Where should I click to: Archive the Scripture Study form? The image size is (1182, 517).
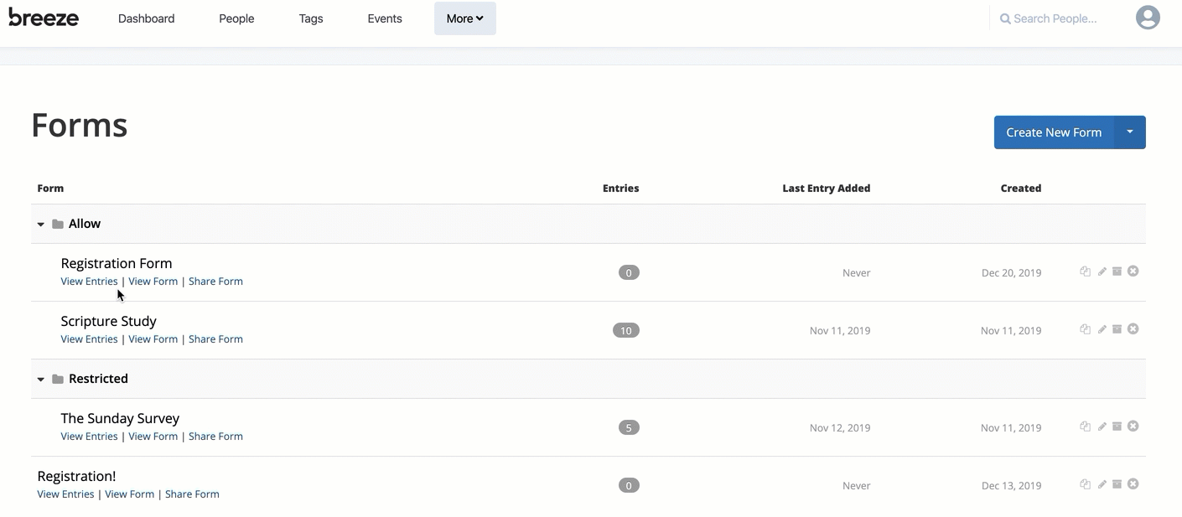point(1117,329)
